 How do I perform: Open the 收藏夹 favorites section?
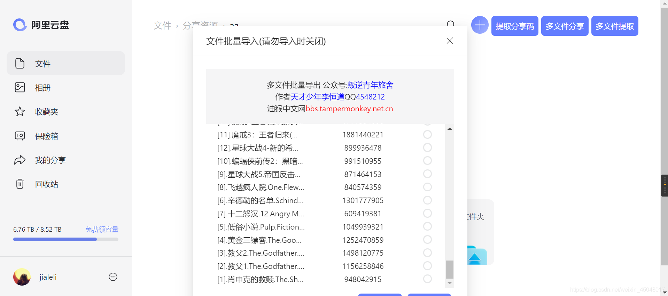coord(66,112)
